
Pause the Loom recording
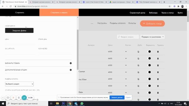coord(19,97)
